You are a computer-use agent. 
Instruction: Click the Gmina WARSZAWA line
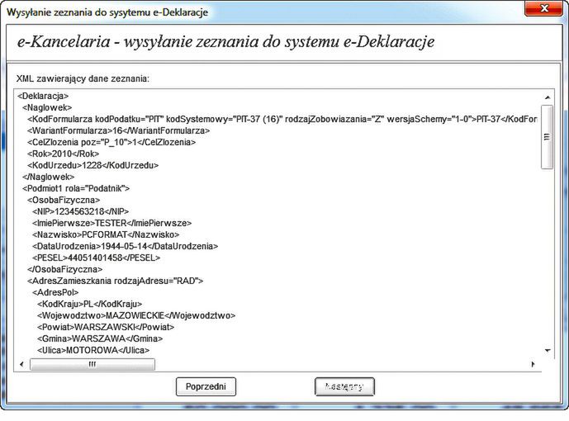point(100,338)
